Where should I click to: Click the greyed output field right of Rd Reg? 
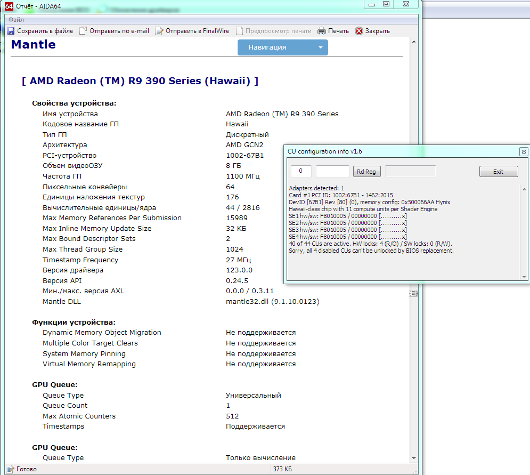410,171
